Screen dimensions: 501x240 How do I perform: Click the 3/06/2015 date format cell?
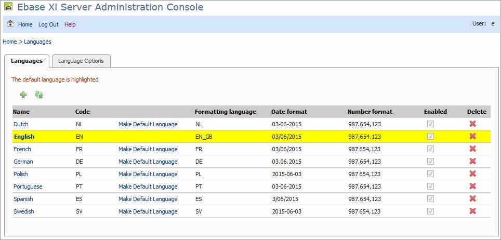coord(285,199)
